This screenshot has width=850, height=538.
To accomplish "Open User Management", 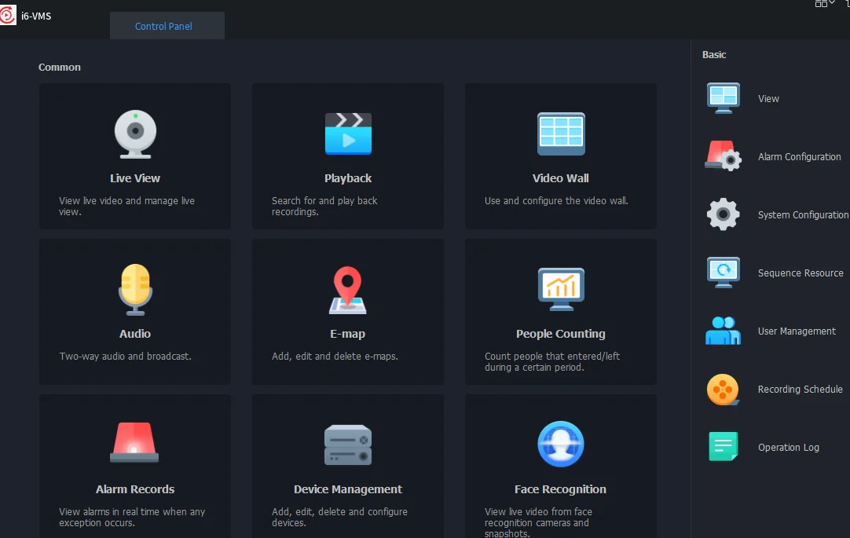I will (x=797, y=331).
